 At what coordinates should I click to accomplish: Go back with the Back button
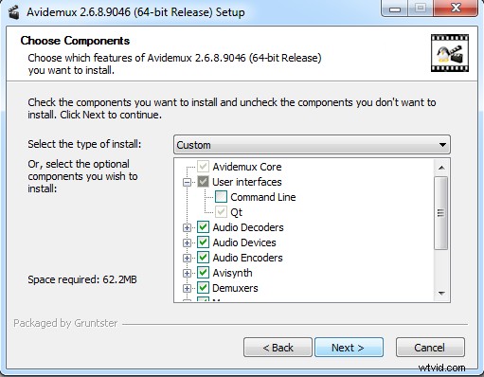278,348
